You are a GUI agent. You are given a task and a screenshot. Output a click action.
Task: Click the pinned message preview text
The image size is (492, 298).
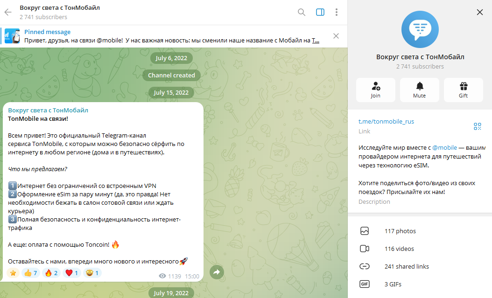[172, 41]
